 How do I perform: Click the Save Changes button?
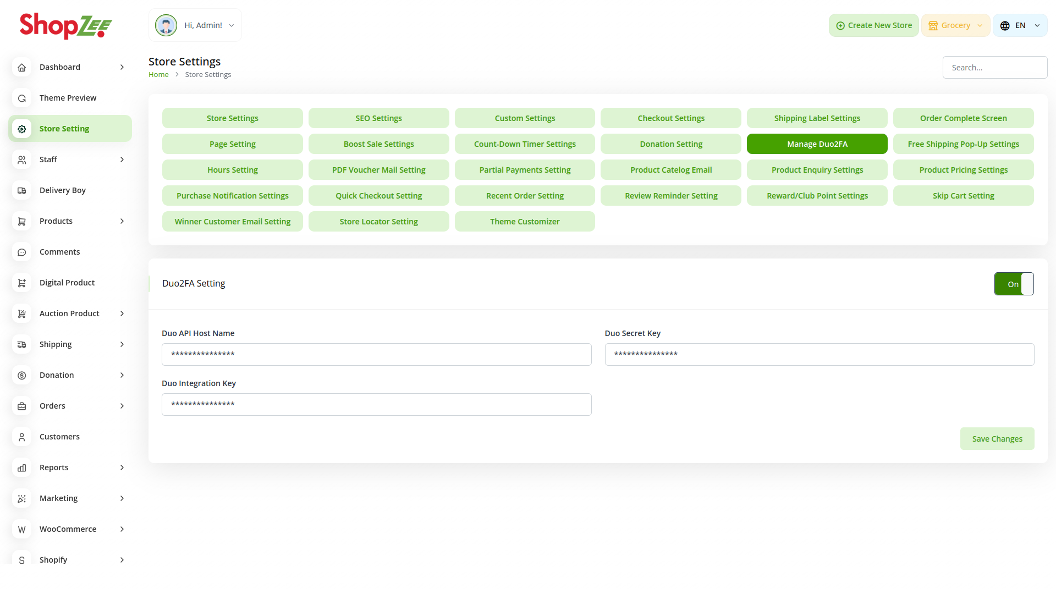tap(997, 439)
